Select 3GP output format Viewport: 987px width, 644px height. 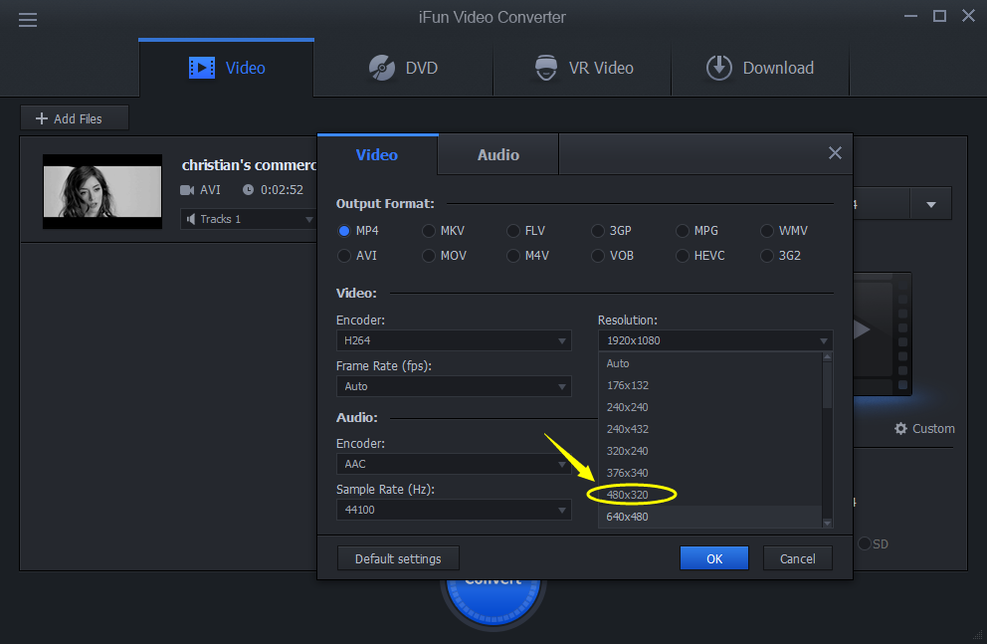(x=597, y=231)
